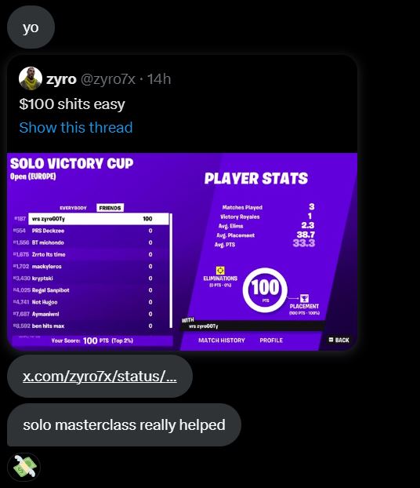Open the Profile tab
The image size is (420, 488).
pyautogui.click(x=271, y=341)
